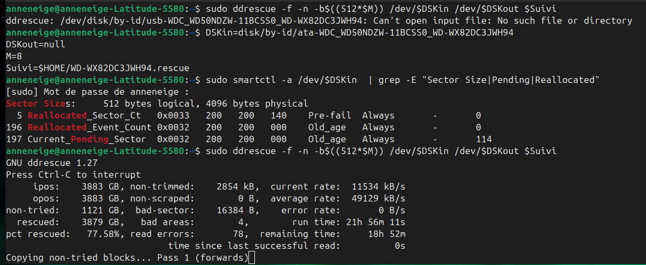Click 'Pre-fail' type in Reallocated_Sector_Ct row
Screen dimensions: 646x265
329,115
